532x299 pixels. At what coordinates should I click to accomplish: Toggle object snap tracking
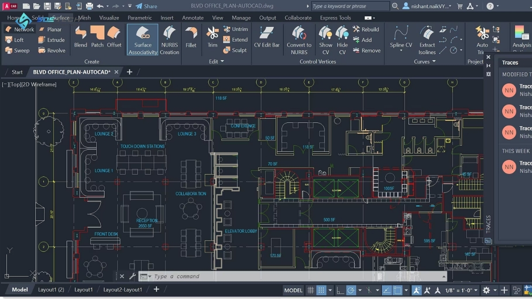pos(387,290)
